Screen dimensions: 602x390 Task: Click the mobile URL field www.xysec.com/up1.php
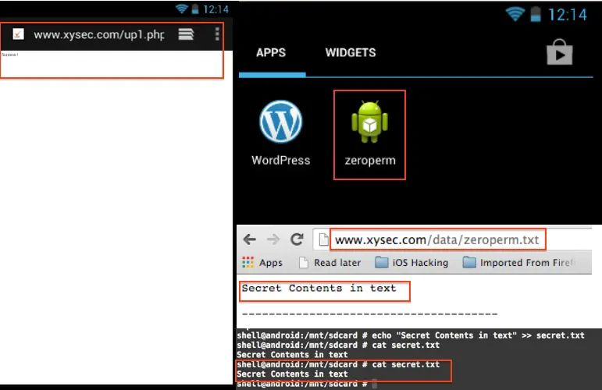click(x=99, y=34)
